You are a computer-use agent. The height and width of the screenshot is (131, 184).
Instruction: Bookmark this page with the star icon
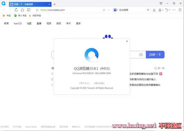[x=37, y=10]
